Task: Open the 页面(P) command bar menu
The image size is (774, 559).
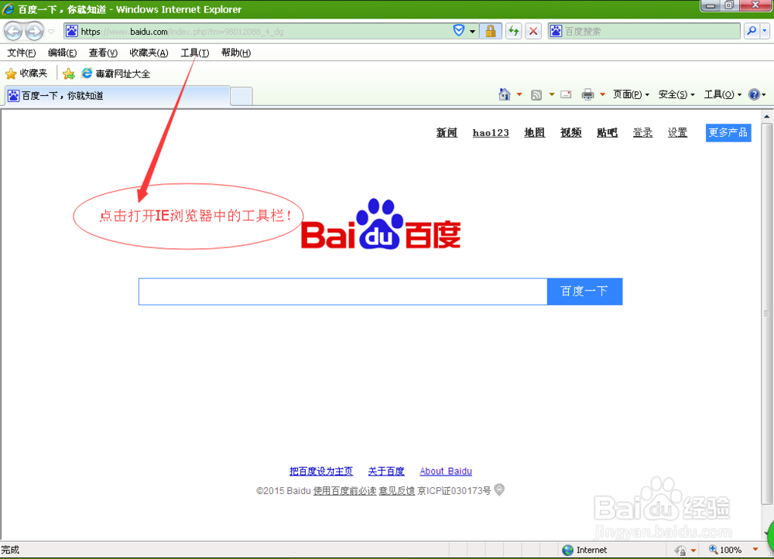Action: click(631, 94)
